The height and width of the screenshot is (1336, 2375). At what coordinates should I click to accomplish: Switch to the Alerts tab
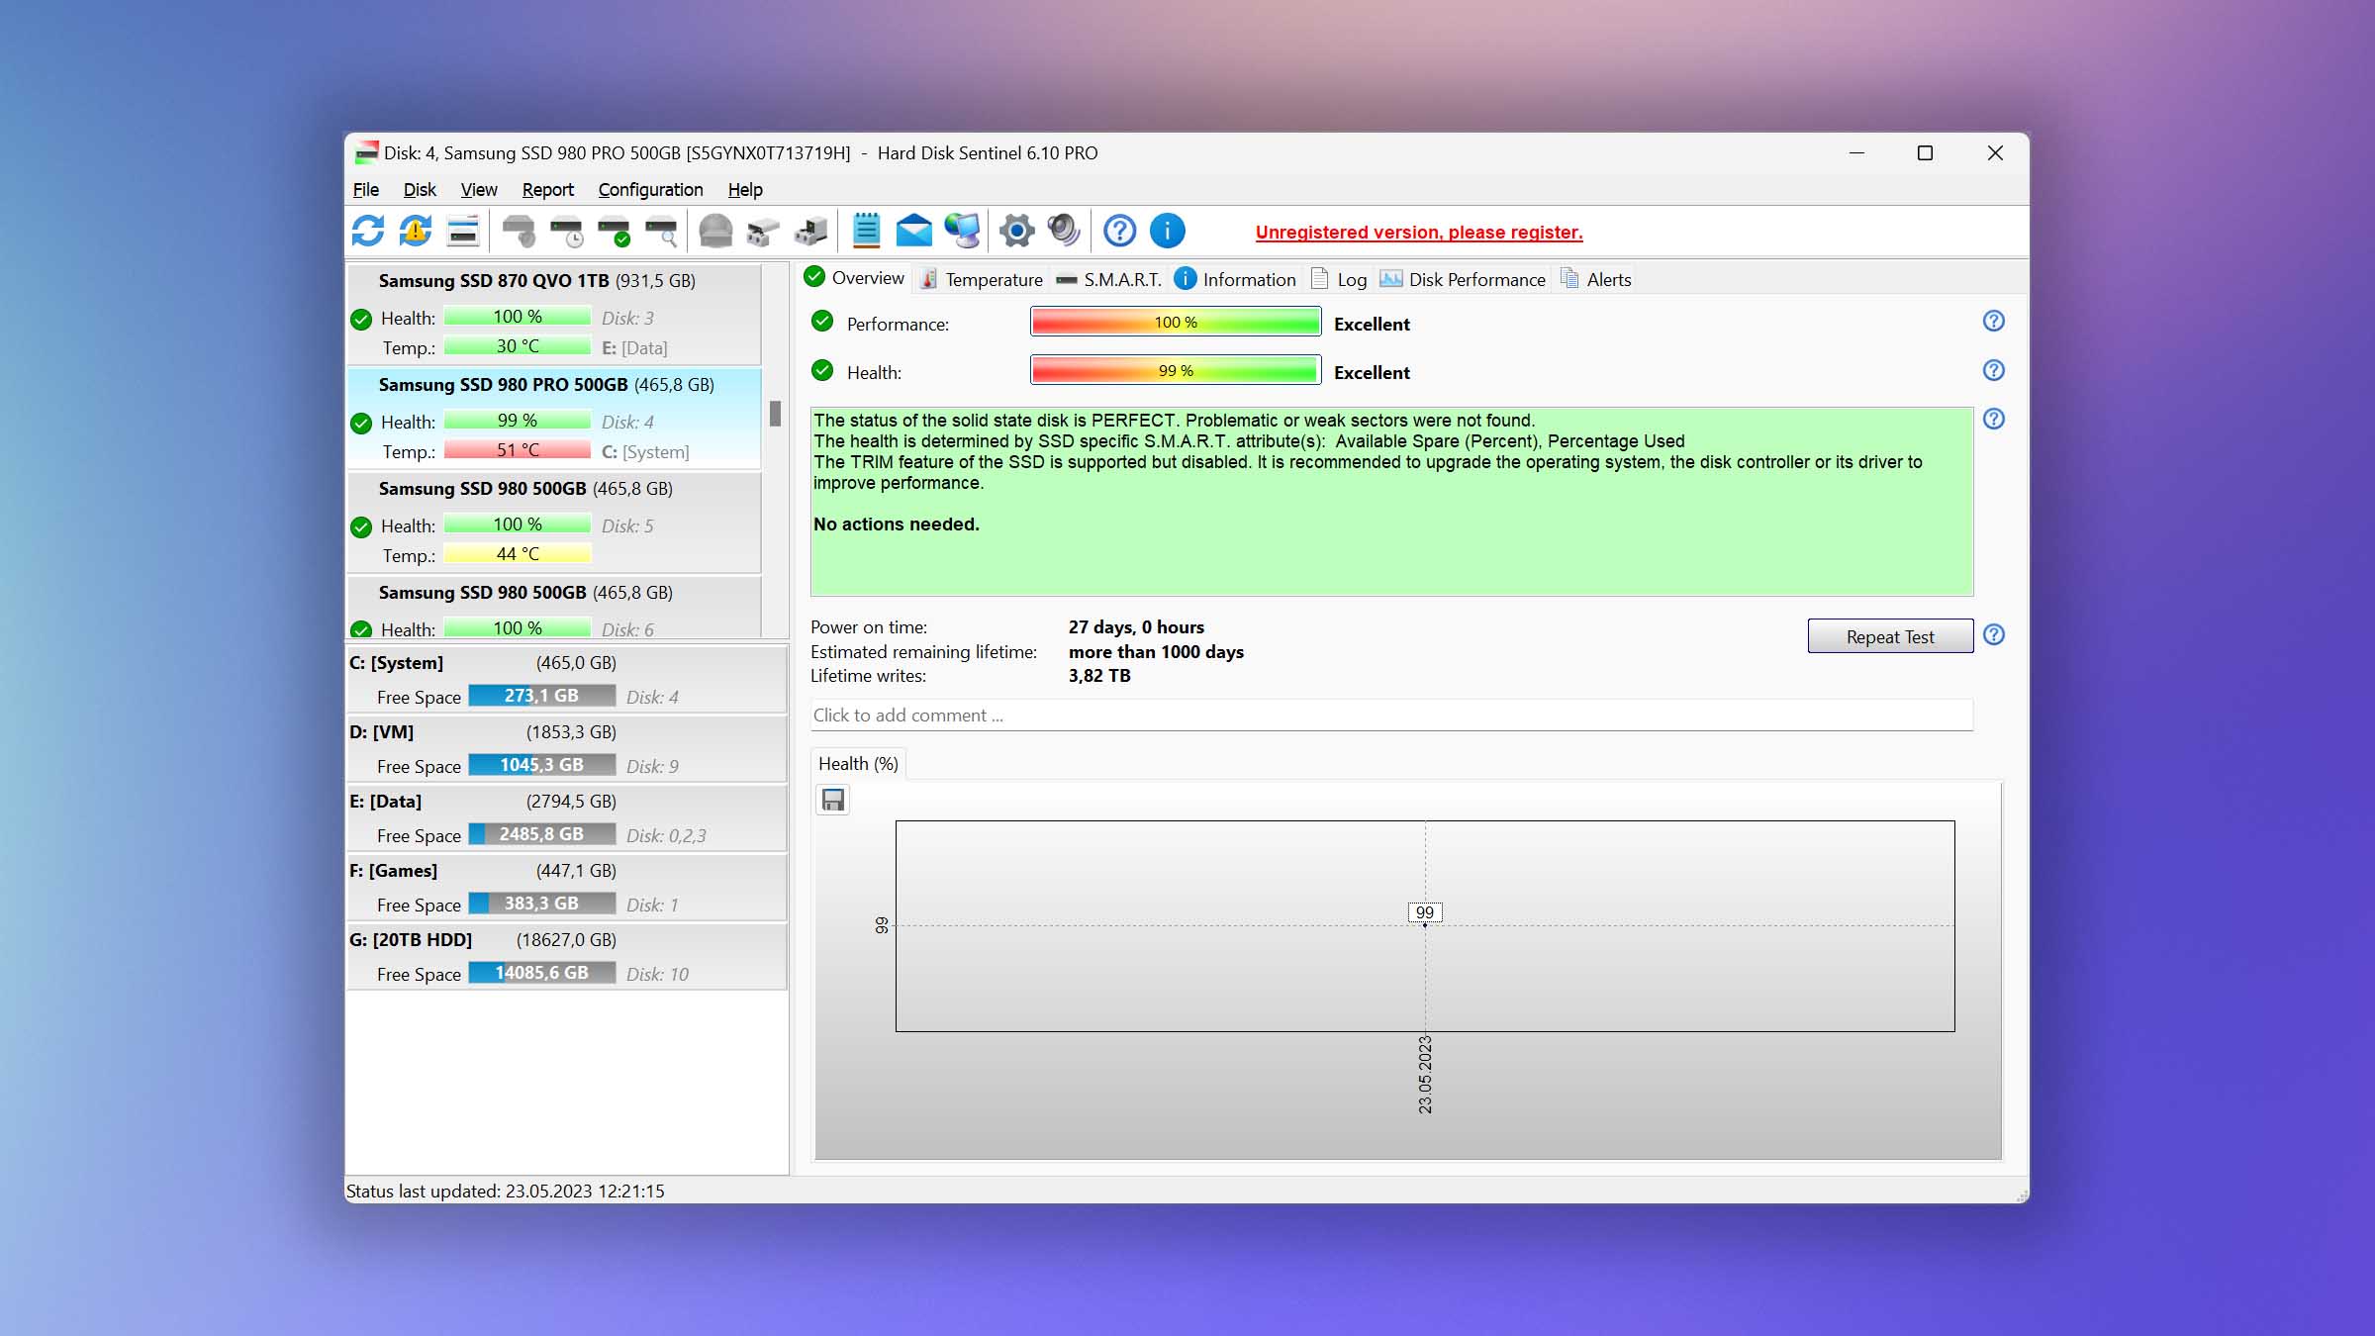point(1596,279)
